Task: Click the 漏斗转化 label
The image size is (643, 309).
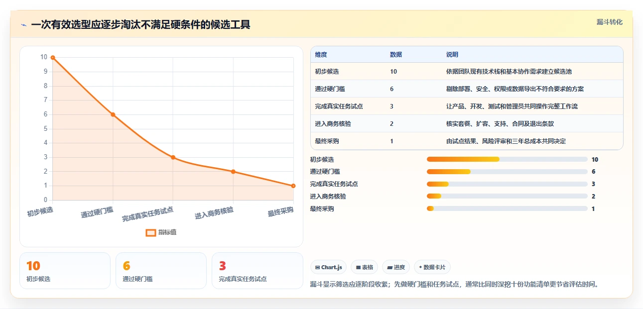Action: click(610, 22)
